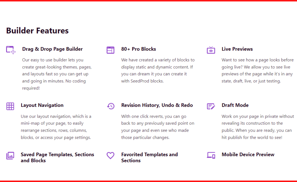Click the Mobile Device Preview icon
The image size is (297, 182).
(x=211, y=155)
